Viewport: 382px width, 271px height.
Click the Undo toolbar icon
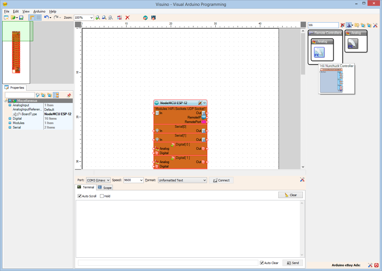pos(46,18)
